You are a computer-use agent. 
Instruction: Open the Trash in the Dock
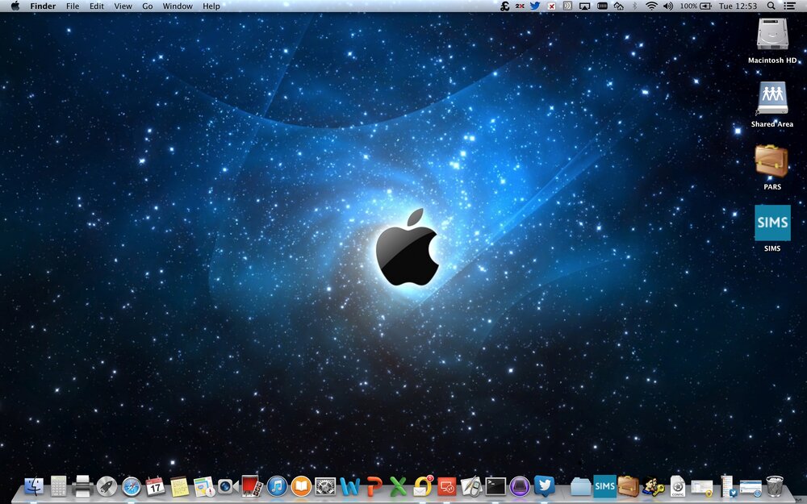pos(775,486)
